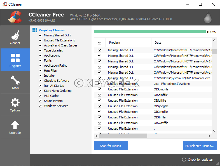Maximize the CCleaner window
Screen dimensions: 220x166
click(200, 4)
